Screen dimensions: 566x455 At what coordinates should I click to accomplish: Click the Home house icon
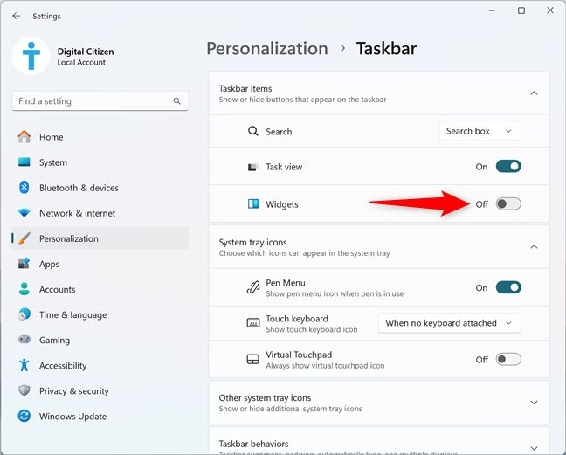24,137
